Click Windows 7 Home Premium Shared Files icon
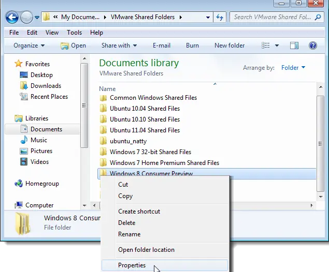Image resolution: width=329 pixels, height=272 pixels. click(x=103, y=163)
